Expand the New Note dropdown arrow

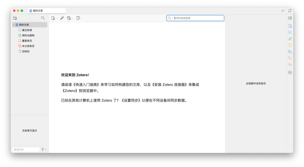81,18
